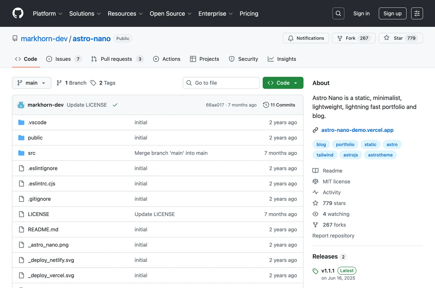Open the _deploy_vercel.svg file
Viewport: 435px width, 288px height.
(x=51, y=275)
